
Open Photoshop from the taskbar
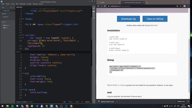click(x=66, y=106)
